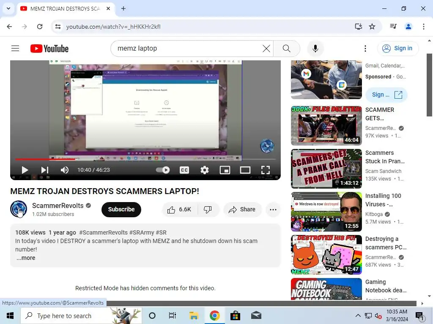The image size is (433, 324).
Task: Go back to previous page
Action: pyautogui.click(x=9, y=27)
